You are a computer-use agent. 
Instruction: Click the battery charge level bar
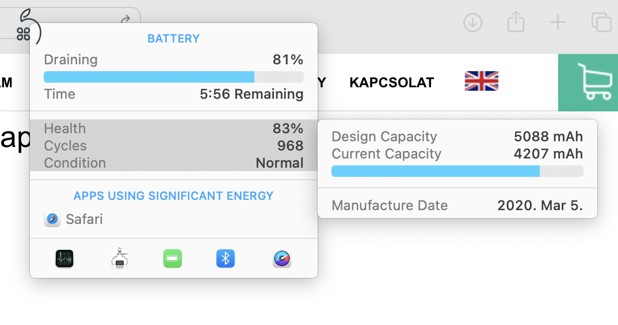click(174, 77)
